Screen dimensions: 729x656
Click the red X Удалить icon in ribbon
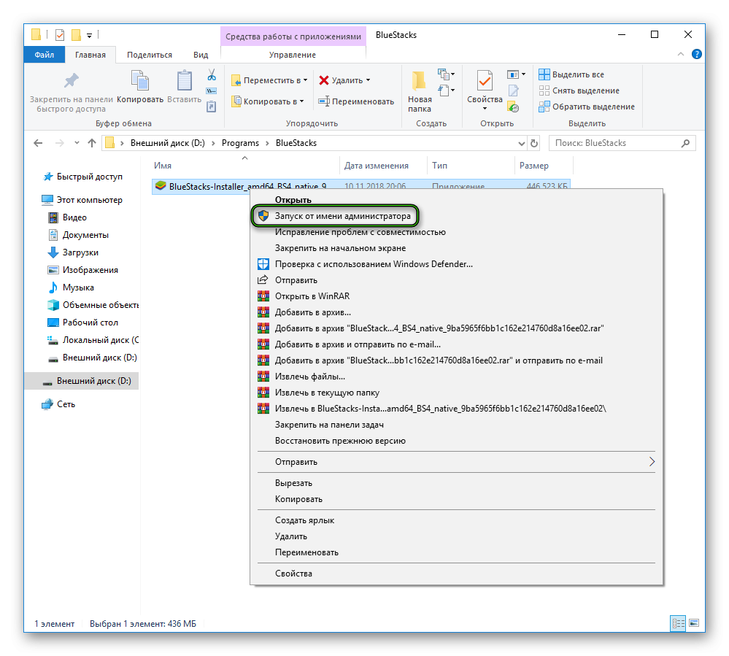tap(324, 80)
